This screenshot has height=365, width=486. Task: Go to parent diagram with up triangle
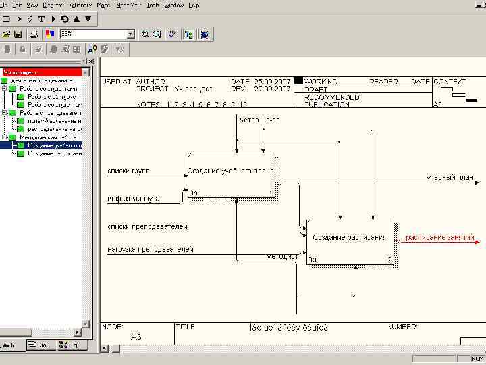coord(76,19)
